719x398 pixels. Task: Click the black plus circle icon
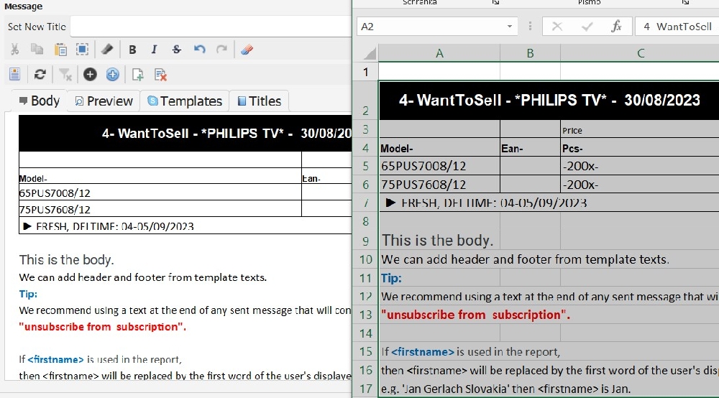coord(90,74)
